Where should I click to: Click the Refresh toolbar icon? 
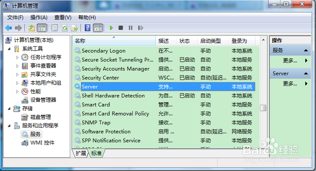(x=65, y=28)
